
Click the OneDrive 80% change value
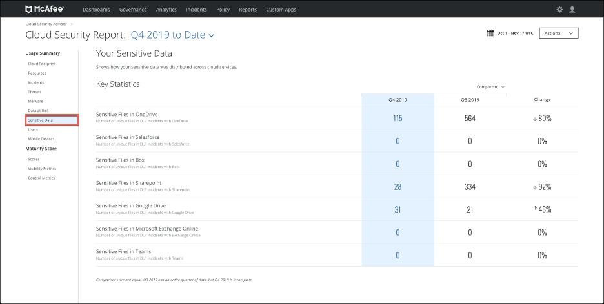[542, 119]
